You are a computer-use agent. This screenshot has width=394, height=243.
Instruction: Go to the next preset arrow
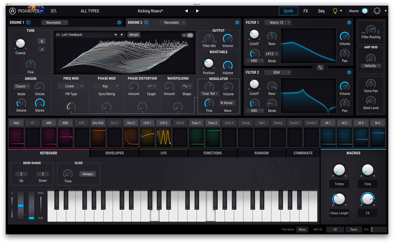tap(197, 11)
